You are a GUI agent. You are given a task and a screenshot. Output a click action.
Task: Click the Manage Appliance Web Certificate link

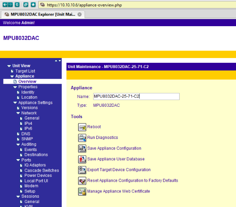point(118,191)
